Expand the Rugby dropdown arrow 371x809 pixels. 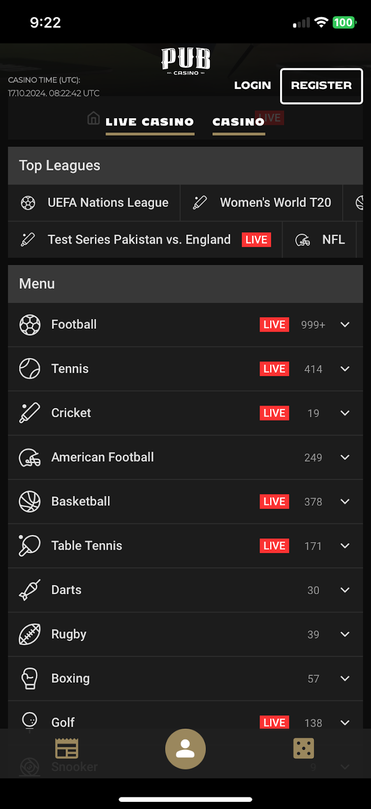coord(345,635)
